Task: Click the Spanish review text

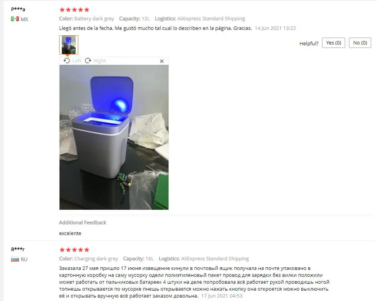Action: (155, 28)
